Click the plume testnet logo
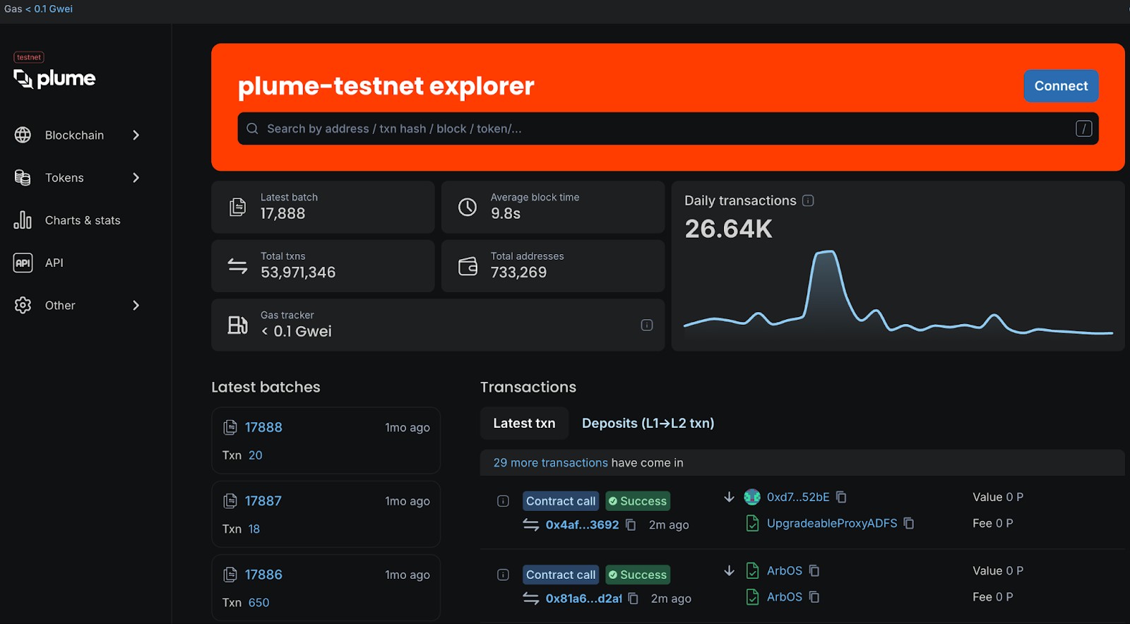 coord(54,71)
